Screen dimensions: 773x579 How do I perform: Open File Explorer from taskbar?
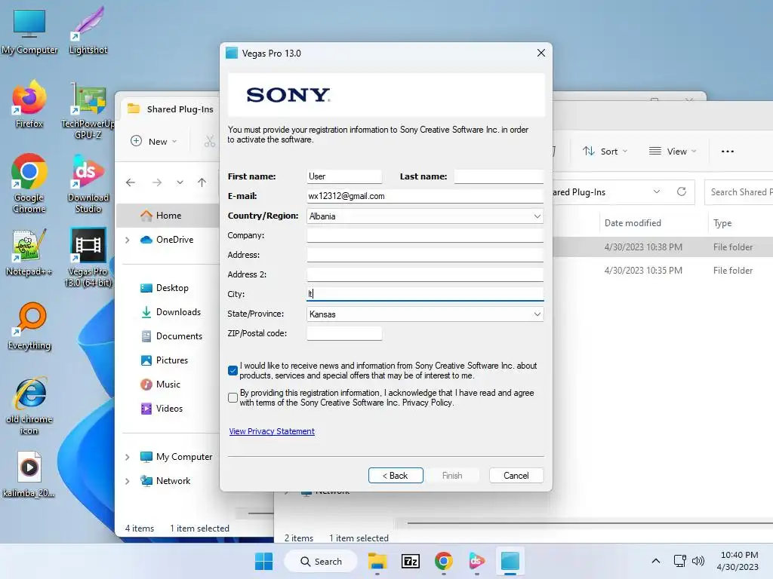click(x=377, y=561)
